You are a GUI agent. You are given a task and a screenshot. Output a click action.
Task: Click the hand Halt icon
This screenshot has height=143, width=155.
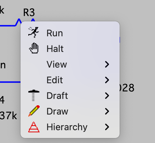click(x=34, y=48)
